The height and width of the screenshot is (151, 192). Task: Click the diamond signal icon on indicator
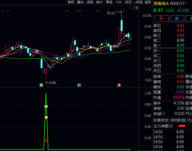point(46,107)
